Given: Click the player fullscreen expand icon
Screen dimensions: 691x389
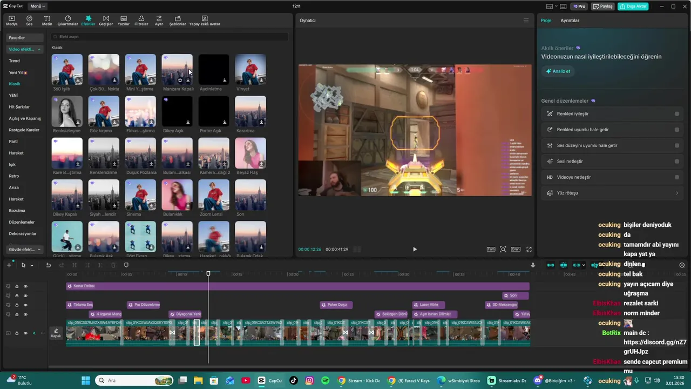Looking at the screenshot, I should [529, 249].
